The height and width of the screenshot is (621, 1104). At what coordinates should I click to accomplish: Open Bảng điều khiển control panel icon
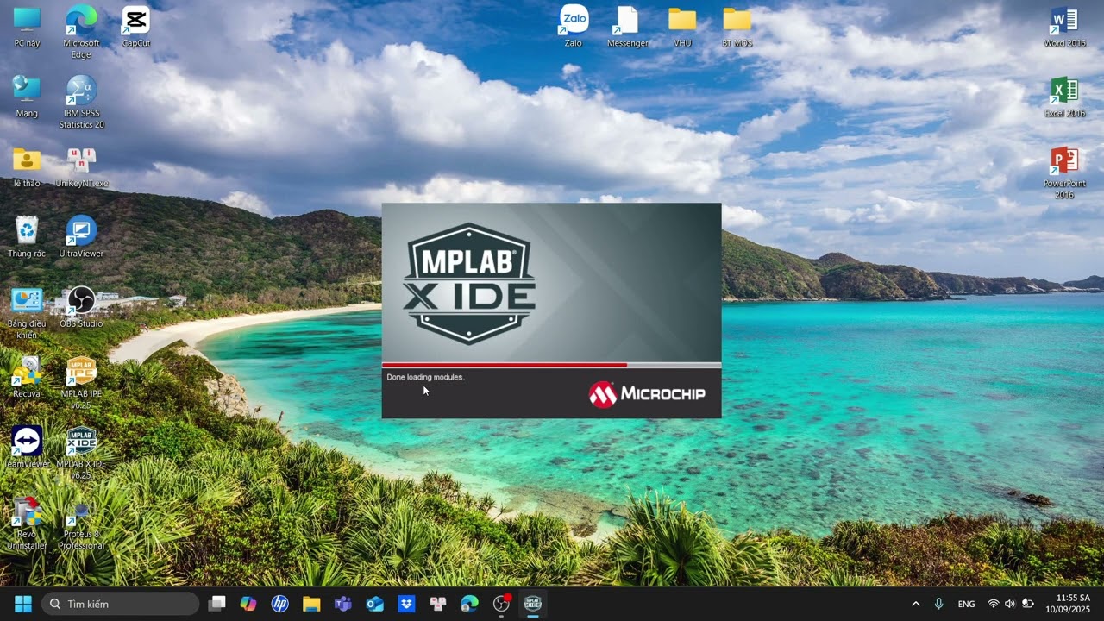[27, 313]
